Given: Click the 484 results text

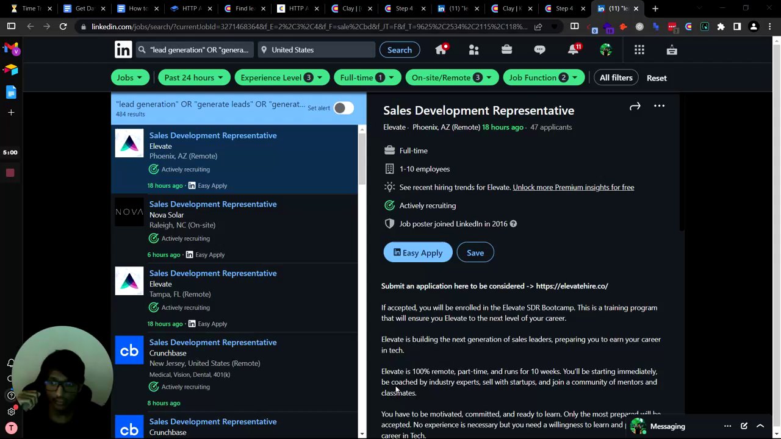Looking at the screenshot, I should click(x=131, y=114).
